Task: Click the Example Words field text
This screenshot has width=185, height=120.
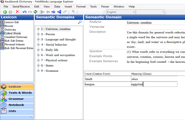Action: tap(156, 57)
